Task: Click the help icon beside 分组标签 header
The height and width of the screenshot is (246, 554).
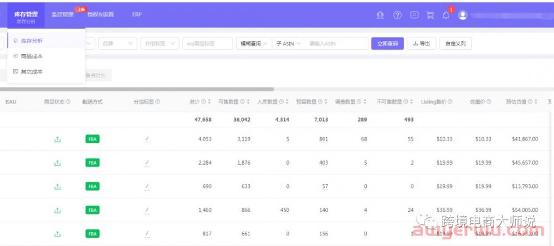Action: click(157, 102)
